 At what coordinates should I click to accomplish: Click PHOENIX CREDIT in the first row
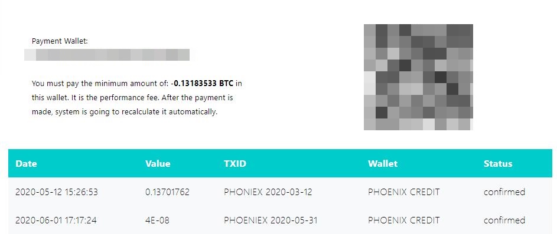coord(404,192)
